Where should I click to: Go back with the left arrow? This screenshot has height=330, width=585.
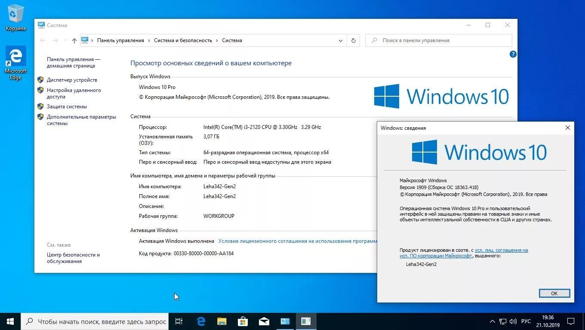coord(43,40)
